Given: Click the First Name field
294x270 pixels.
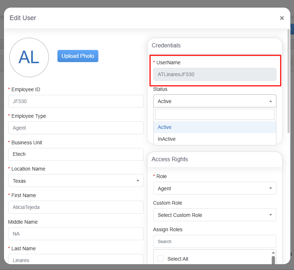Looking at the screenshot, I should point(76,208).
